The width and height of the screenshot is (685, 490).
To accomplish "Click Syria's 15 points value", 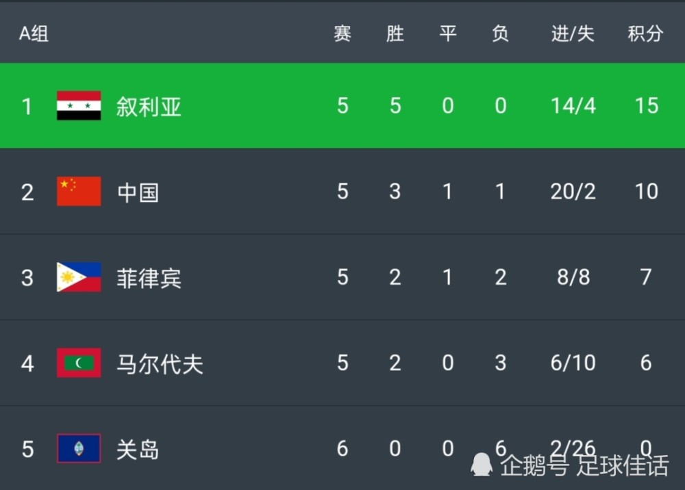I will [x=647, y=105].
